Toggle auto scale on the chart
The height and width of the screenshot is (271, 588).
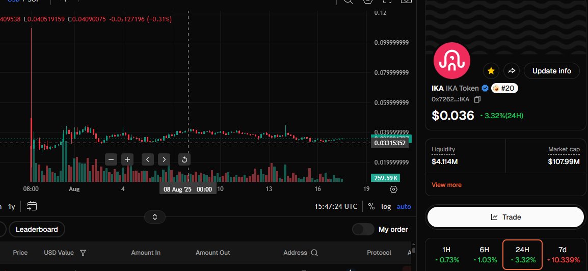pos(404,206)
